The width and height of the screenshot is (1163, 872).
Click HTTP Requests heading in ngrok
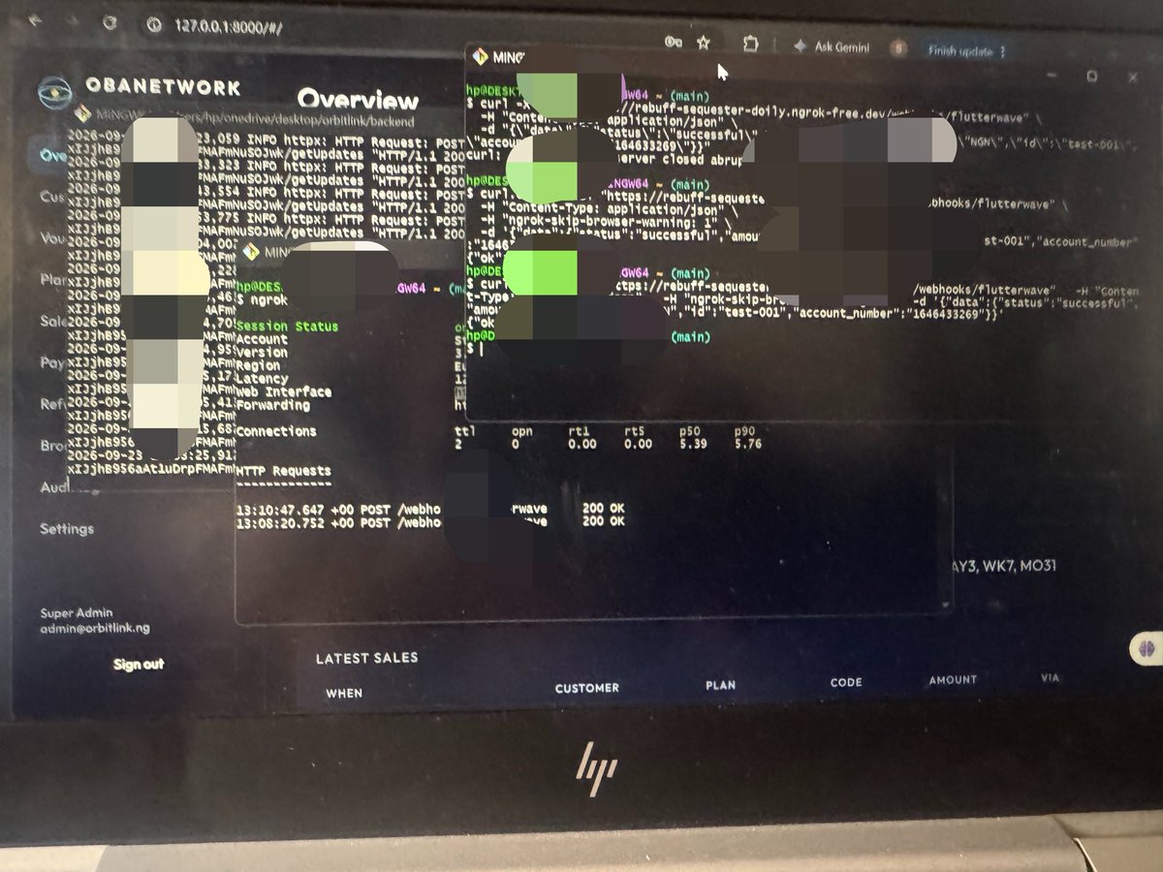point(284,470)
